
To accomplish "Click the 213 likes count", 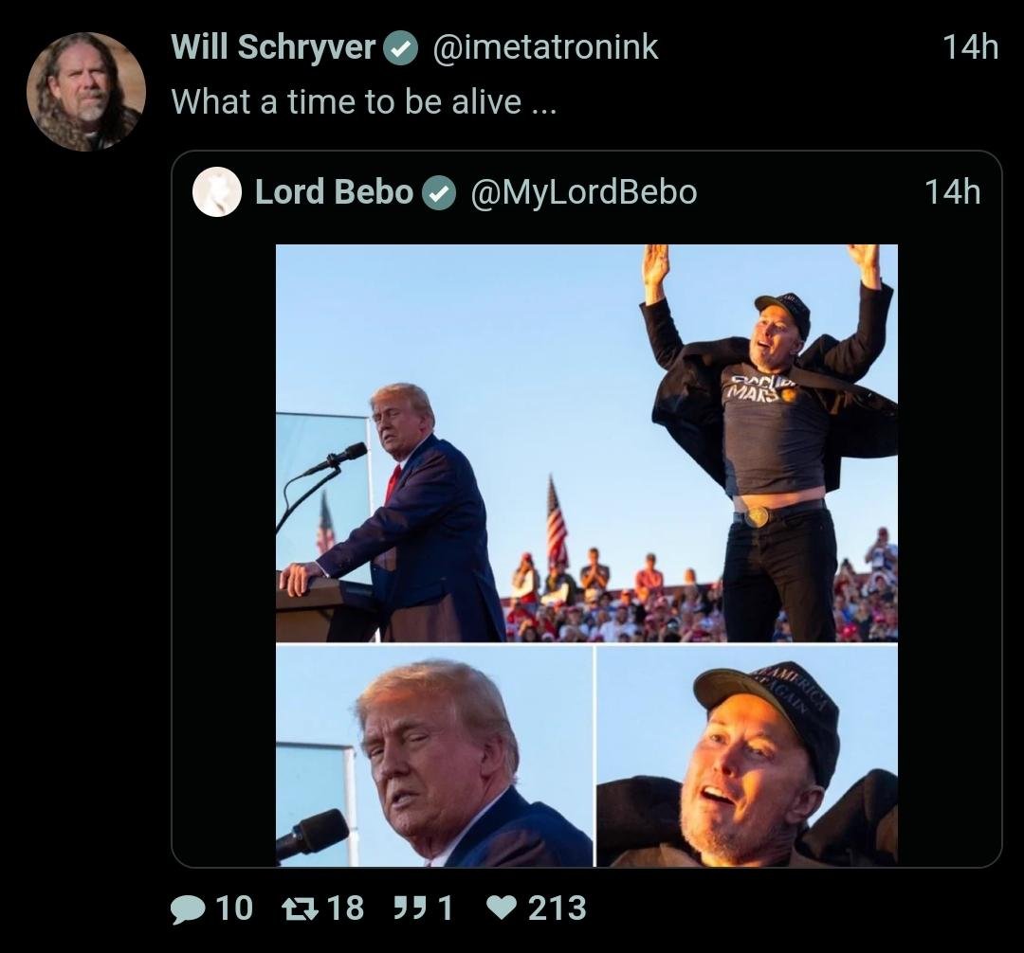I will [557, 909].
